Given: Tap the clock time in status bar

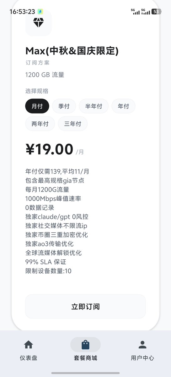Looking at the screenshot, I should (22, 12).
